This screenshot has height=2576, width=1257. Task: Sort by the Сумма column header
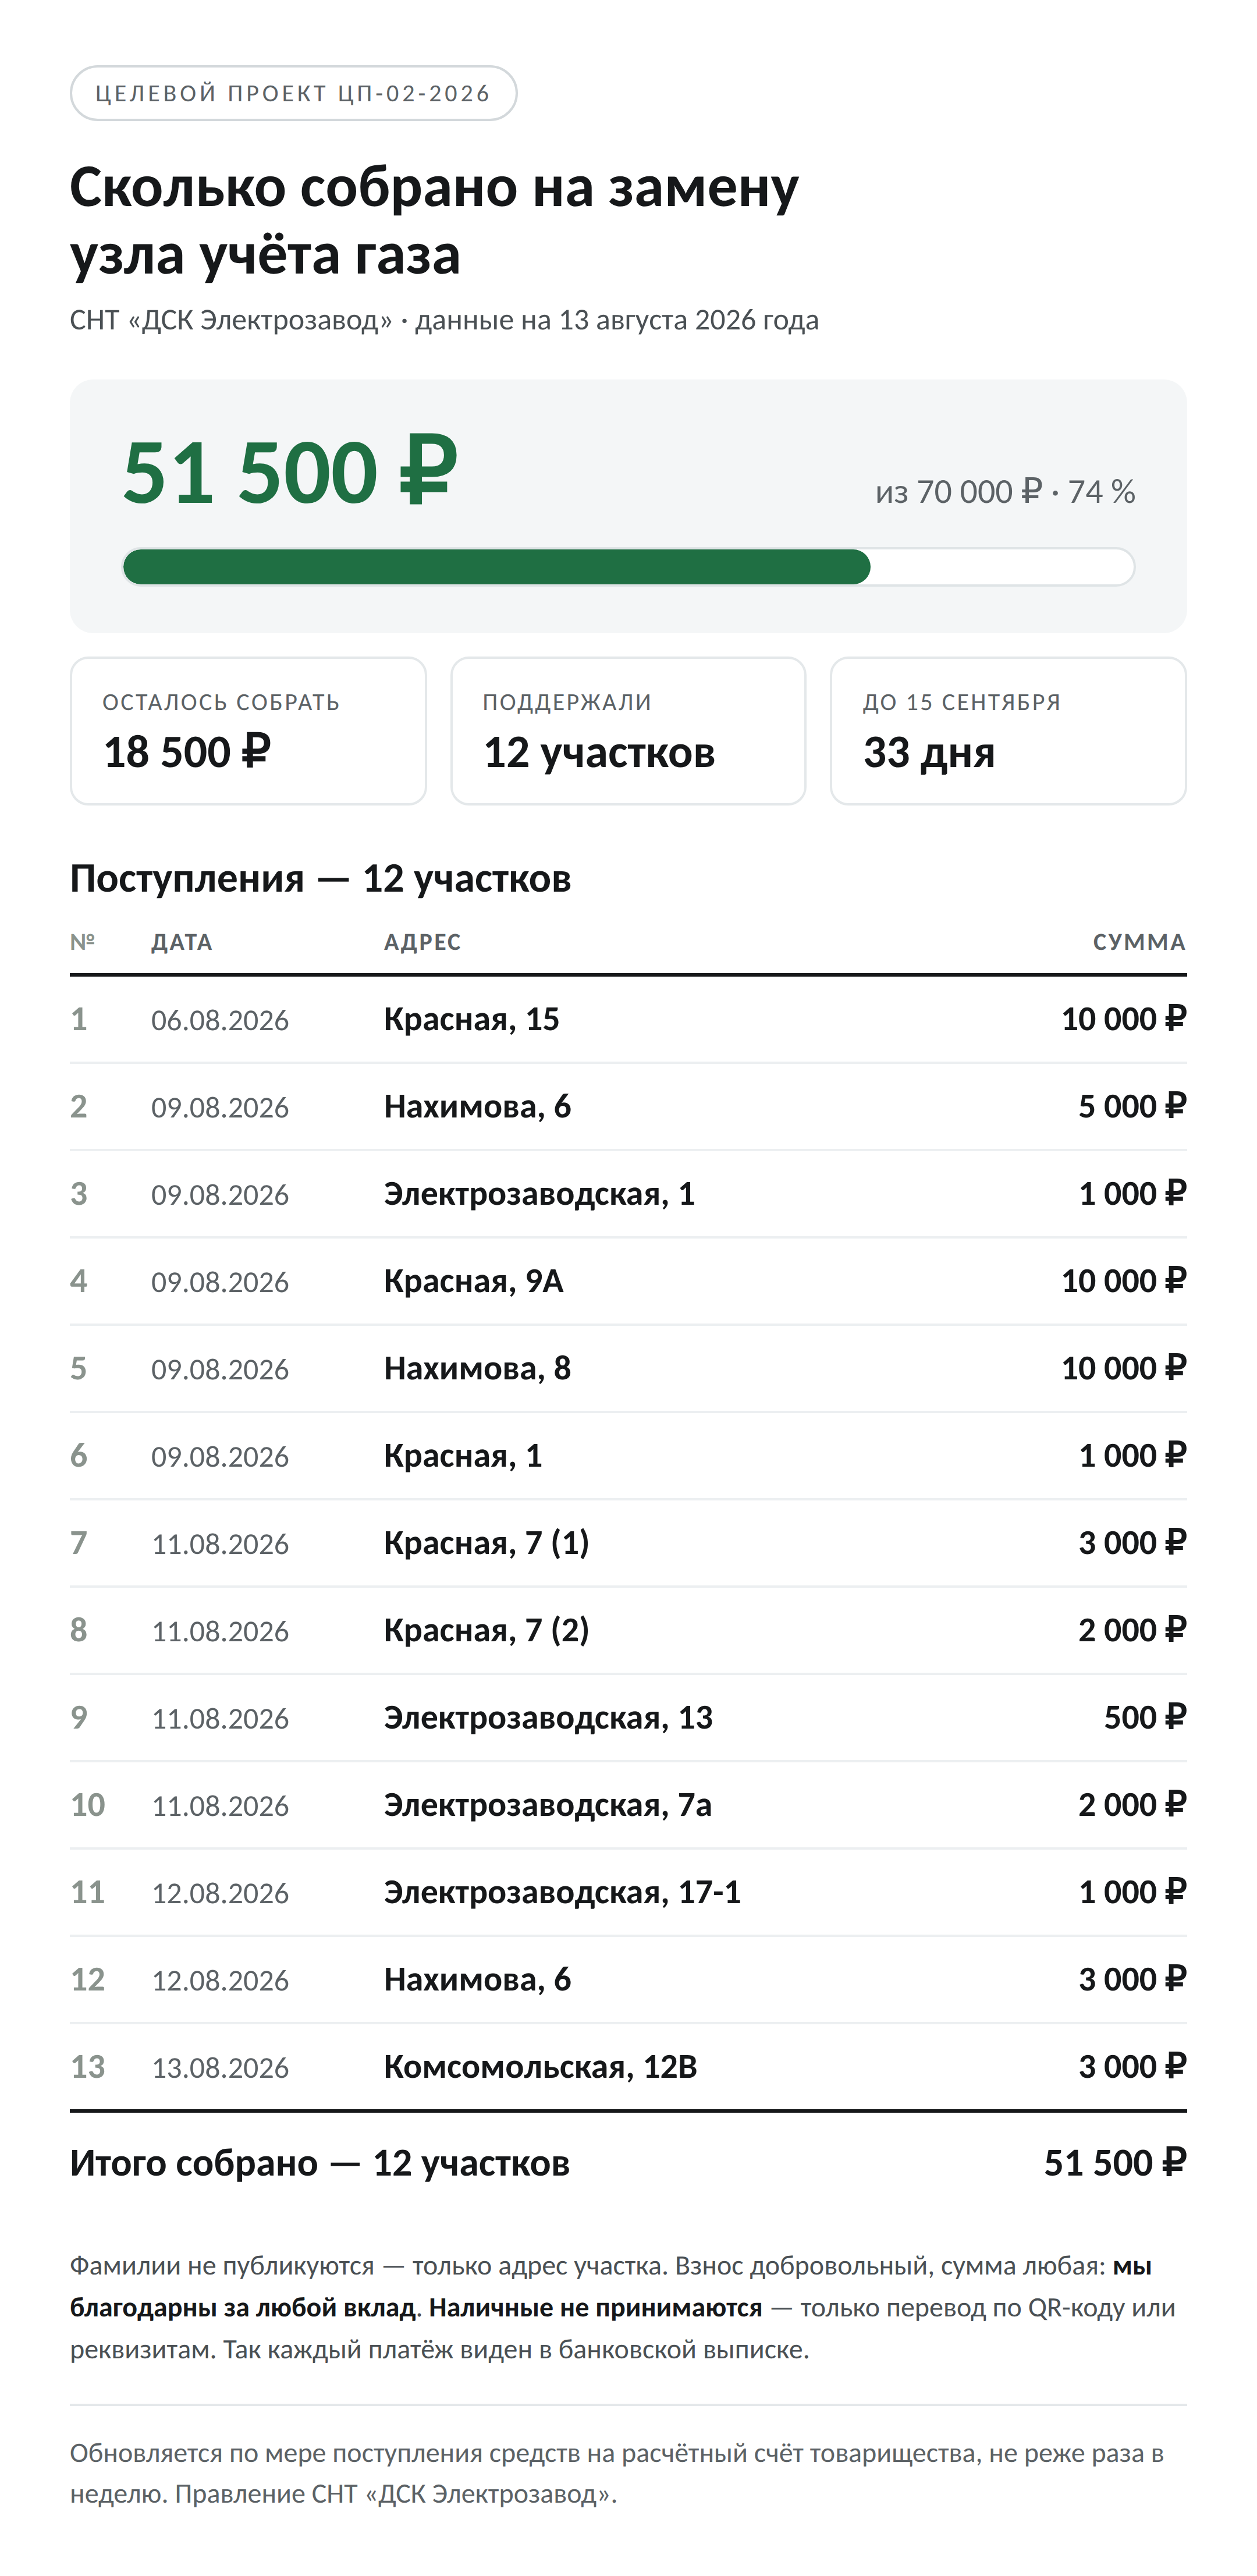coord(1139,942)
